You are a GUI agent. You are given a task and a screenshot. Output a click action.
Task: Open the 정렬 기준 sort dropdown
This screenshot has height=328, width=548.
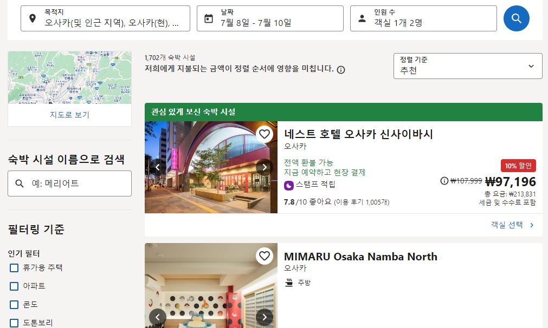pos(468,66)
